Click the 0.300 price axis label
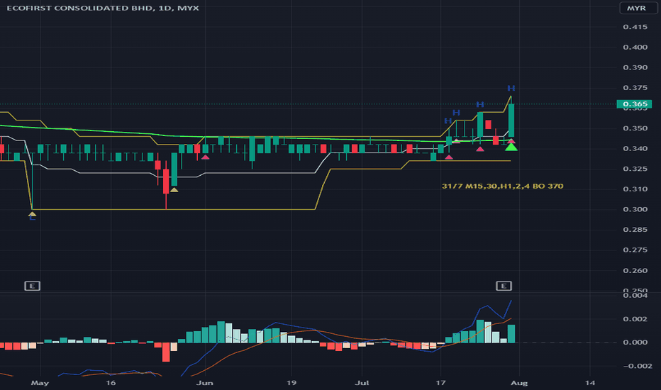This screenshot has height=390, width=661. pyautogui.click(x=635, y=210)
